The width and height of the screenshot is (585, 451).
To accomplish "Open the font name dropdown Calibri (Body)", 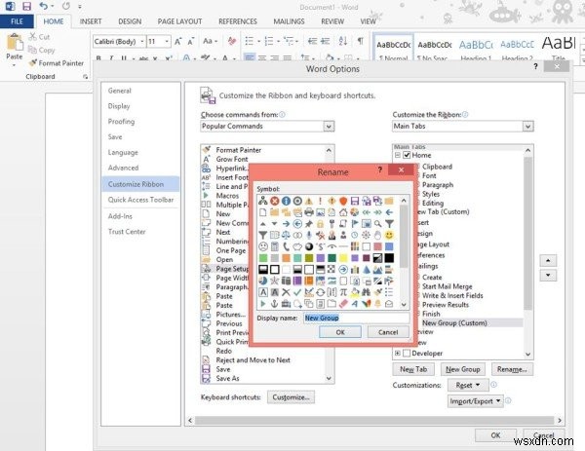I will pyautogui.click(x=142, y=41).
